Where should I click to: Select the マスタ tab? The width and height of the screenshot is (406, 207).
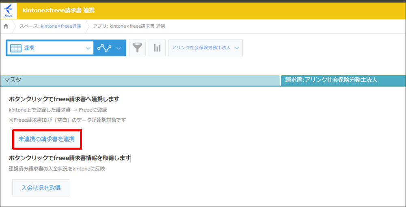[x=140, y=81]
